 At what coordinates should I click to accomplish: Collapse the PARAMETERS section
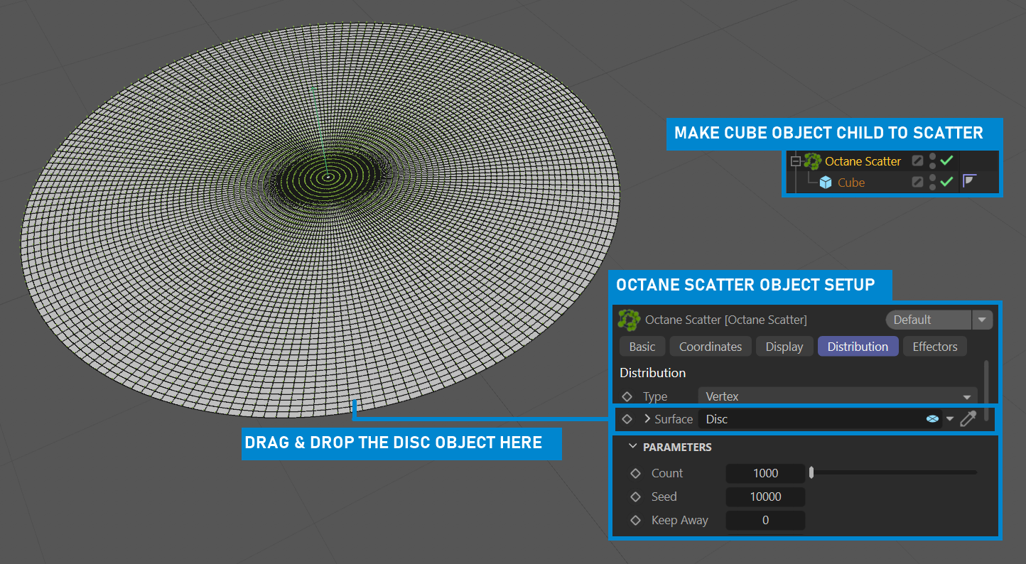tap(632, 447)
